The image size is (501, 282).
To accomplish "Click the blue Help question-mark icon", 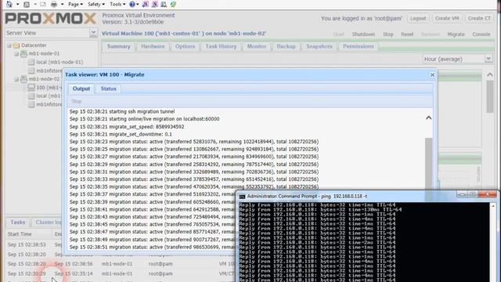I will click(132, 4).
